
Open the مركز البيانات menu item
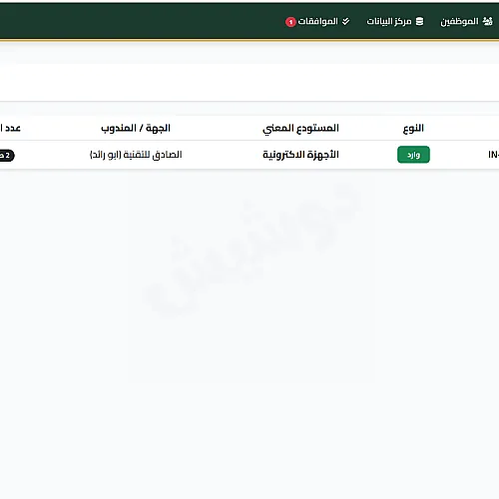[395, 21]
